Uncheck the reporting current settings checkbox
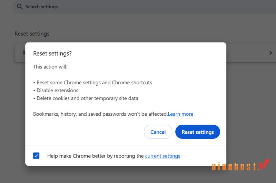Screen dimensions: 276x183 [37, 156]
